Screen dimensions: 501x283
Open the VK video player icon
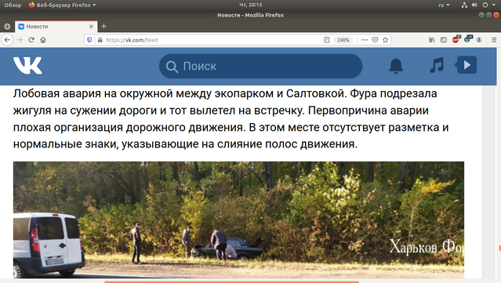[x=466, y=65]
